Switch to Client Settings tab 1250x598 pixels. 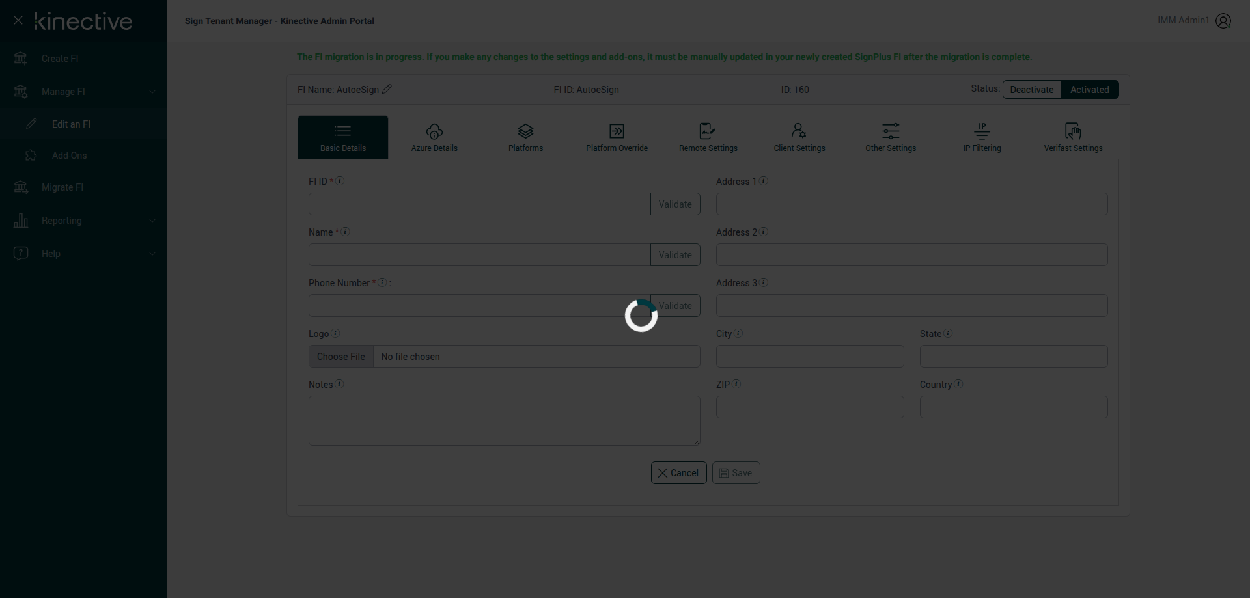click(799, 137)
